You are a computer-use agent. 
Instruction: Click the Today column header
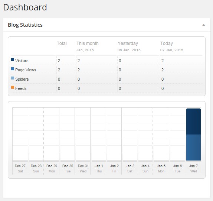[167, 43]
